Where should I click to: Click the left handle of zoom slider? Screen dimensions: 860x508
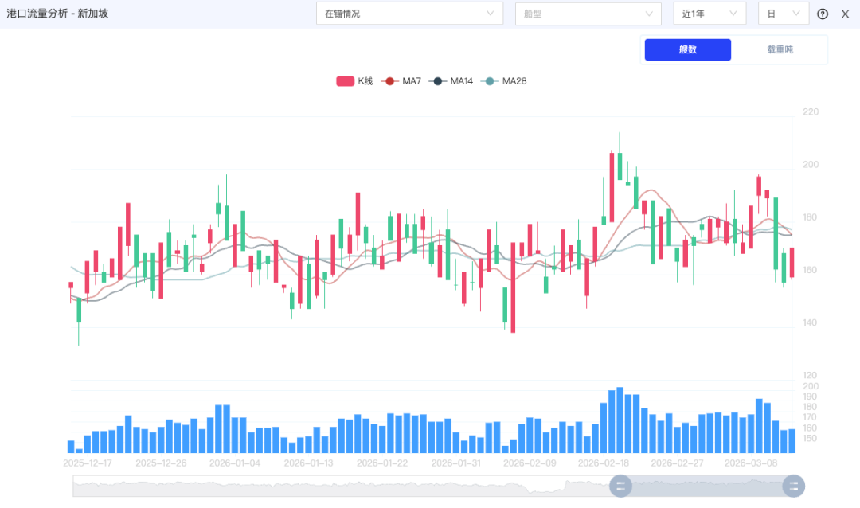pos(620,486)
